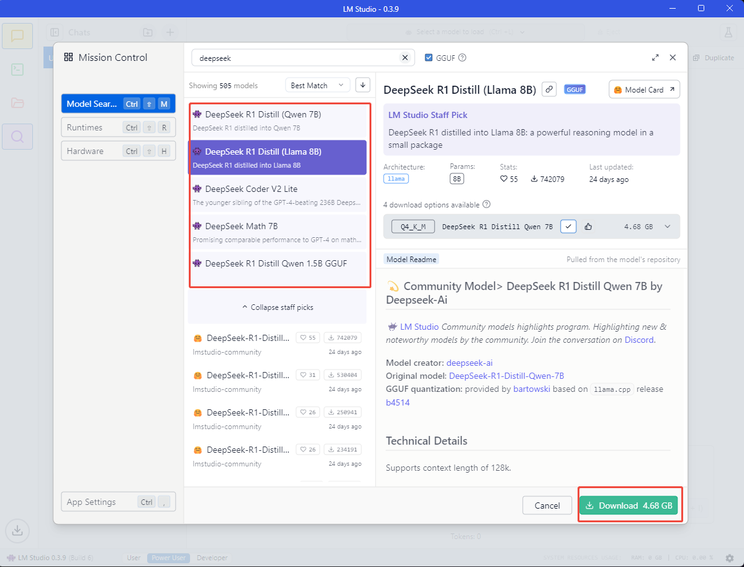The image size is (744, 567).
Task: Collapse staff picks list
Action: tap(277, 307)
